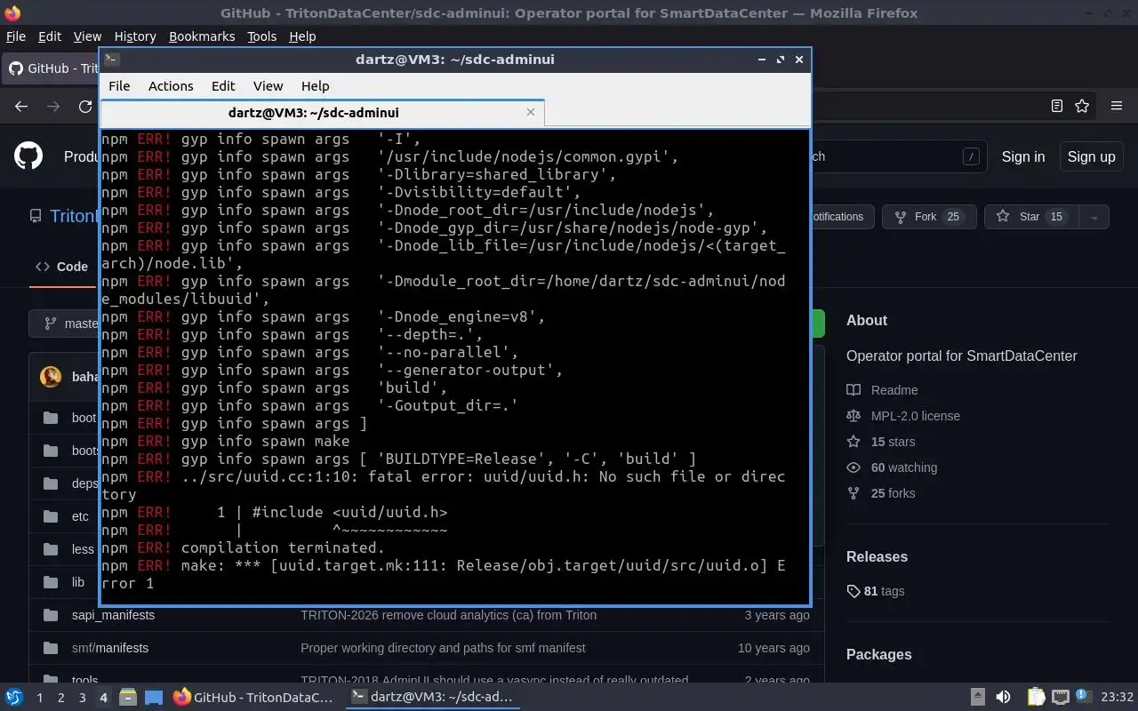Open terminal Actions menu

click(x=171, y=86)
